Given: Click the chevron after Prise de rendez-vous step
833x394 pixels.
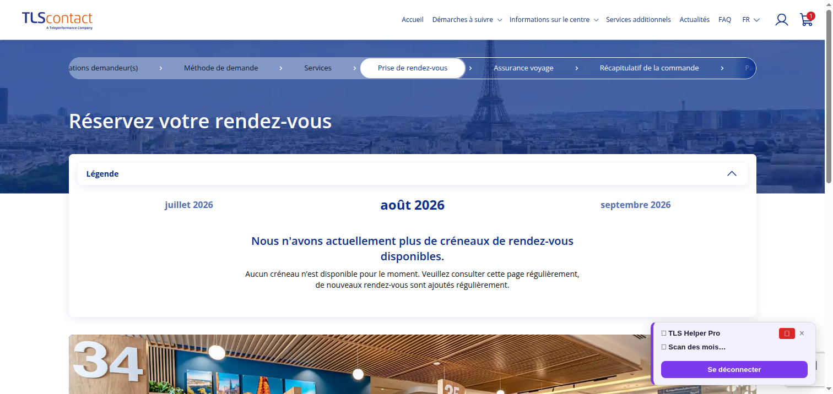Looking at the screenshot, I should (x=470, y=68).
